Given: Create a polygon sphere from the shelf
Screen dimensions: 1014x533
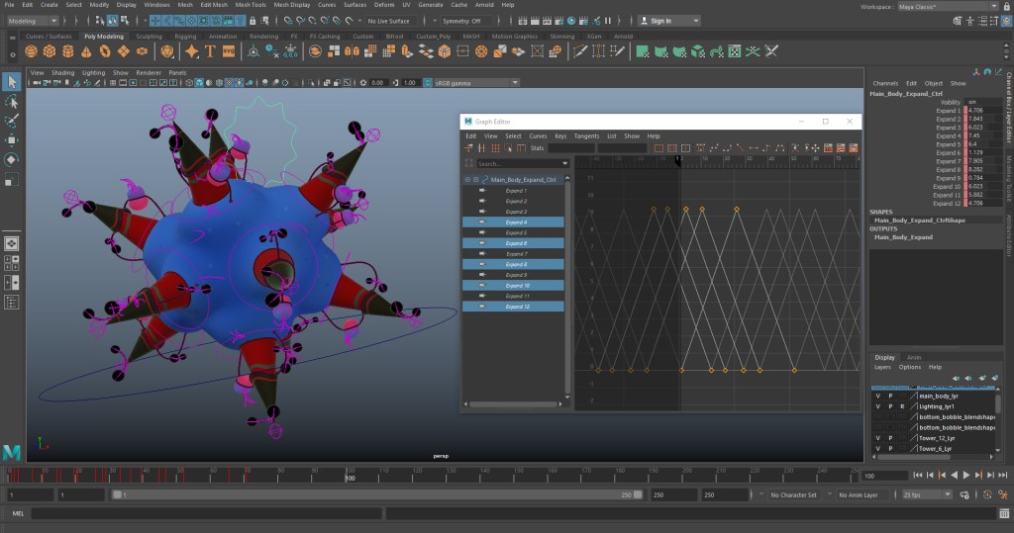Looking at the screenshot, I should click(x=32, y=51).
